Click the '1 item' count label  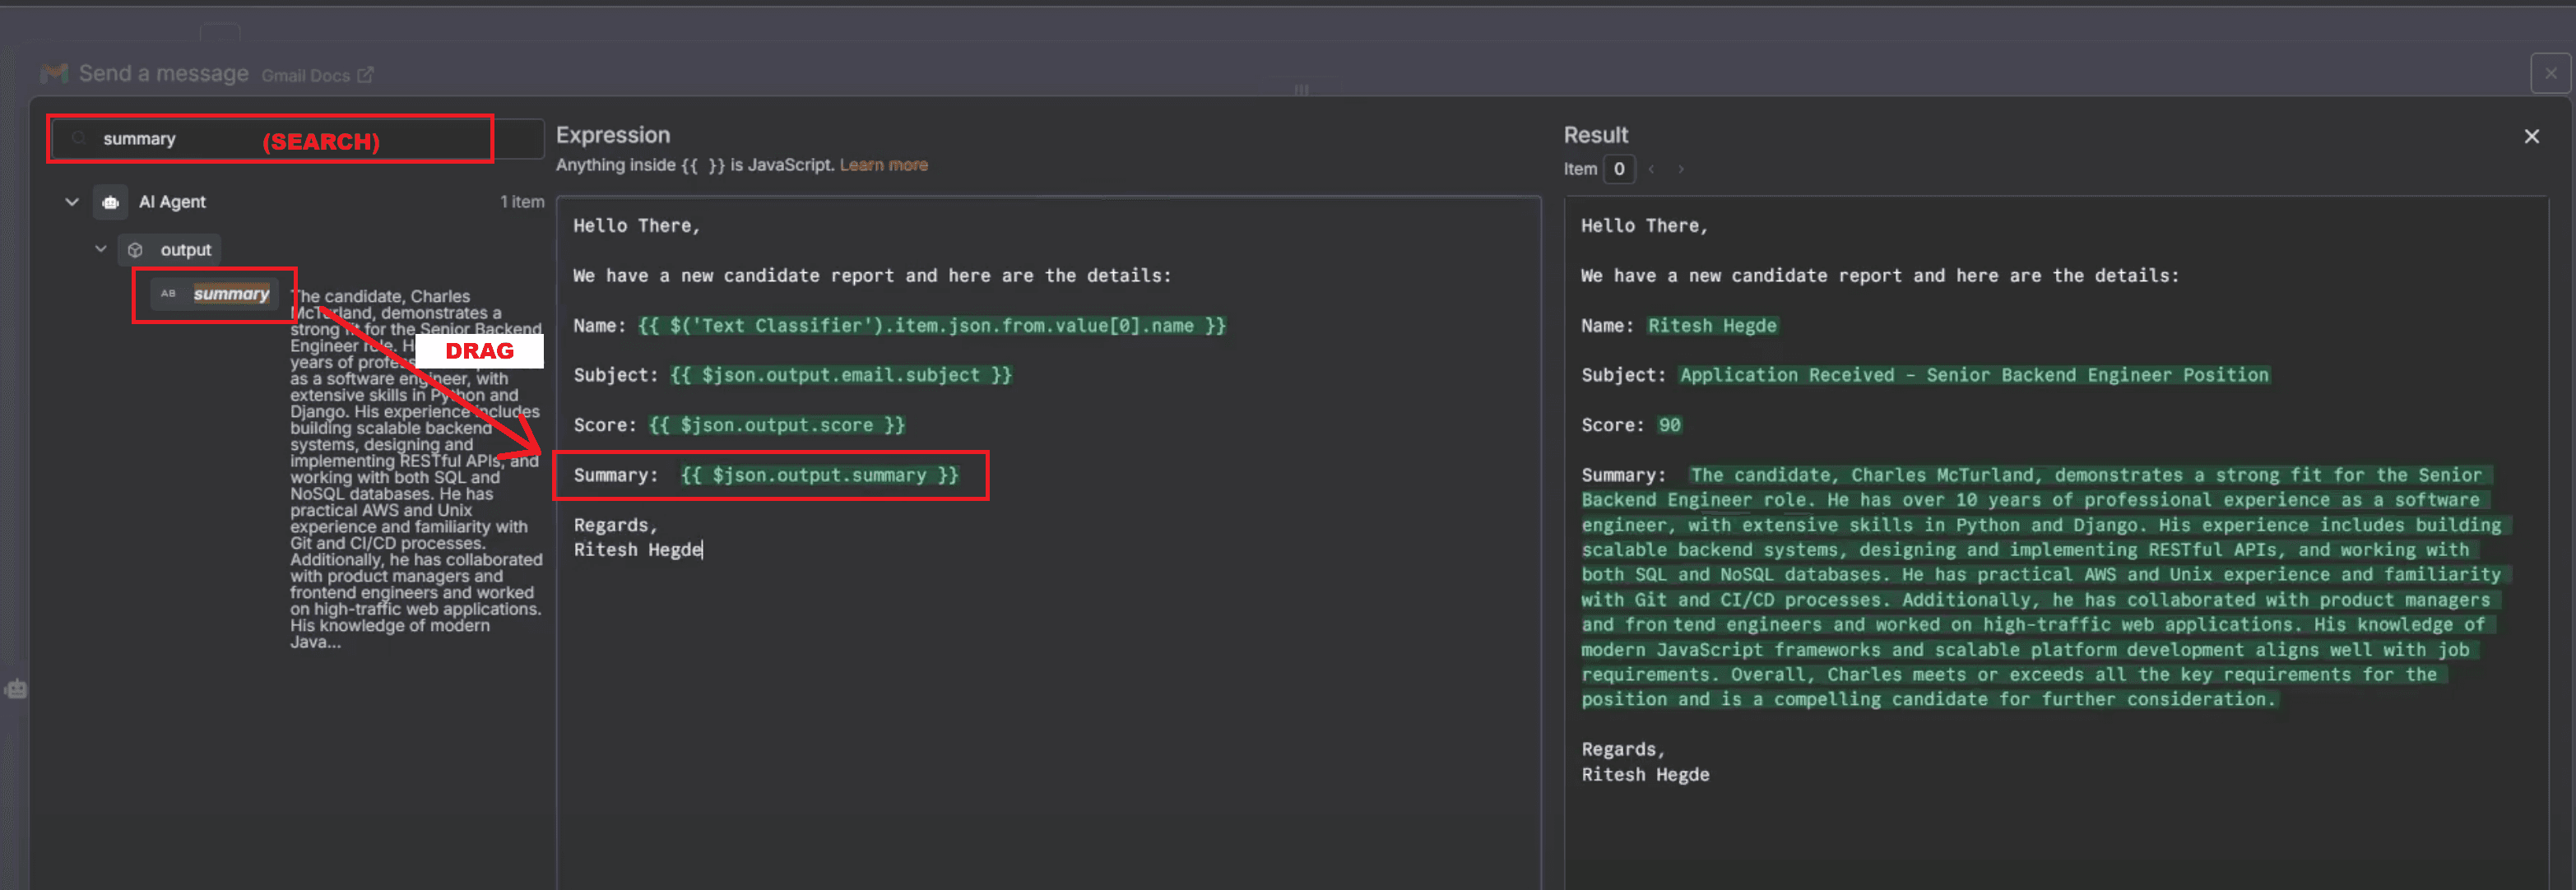coord(522,202)
